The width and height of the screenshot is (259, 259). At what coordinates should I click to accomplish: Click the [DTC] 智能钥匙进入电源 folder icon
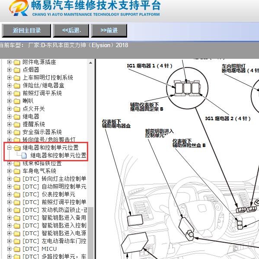click(x=17, y=233)
